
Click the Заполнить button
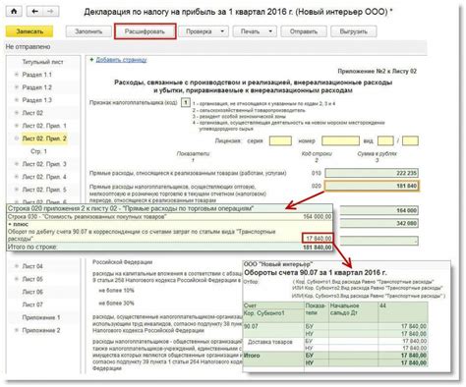[88, 31]
